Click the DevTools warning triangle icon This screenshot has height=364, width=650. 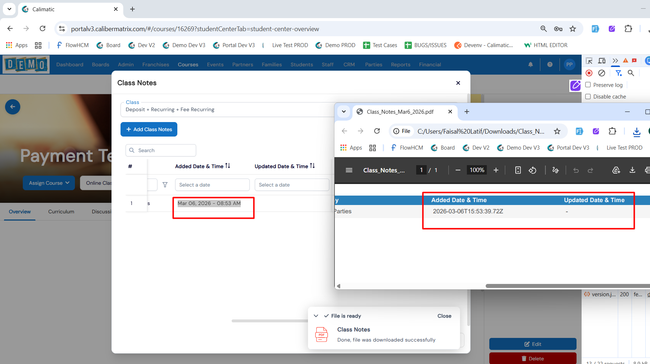click(x=625, y=60)
